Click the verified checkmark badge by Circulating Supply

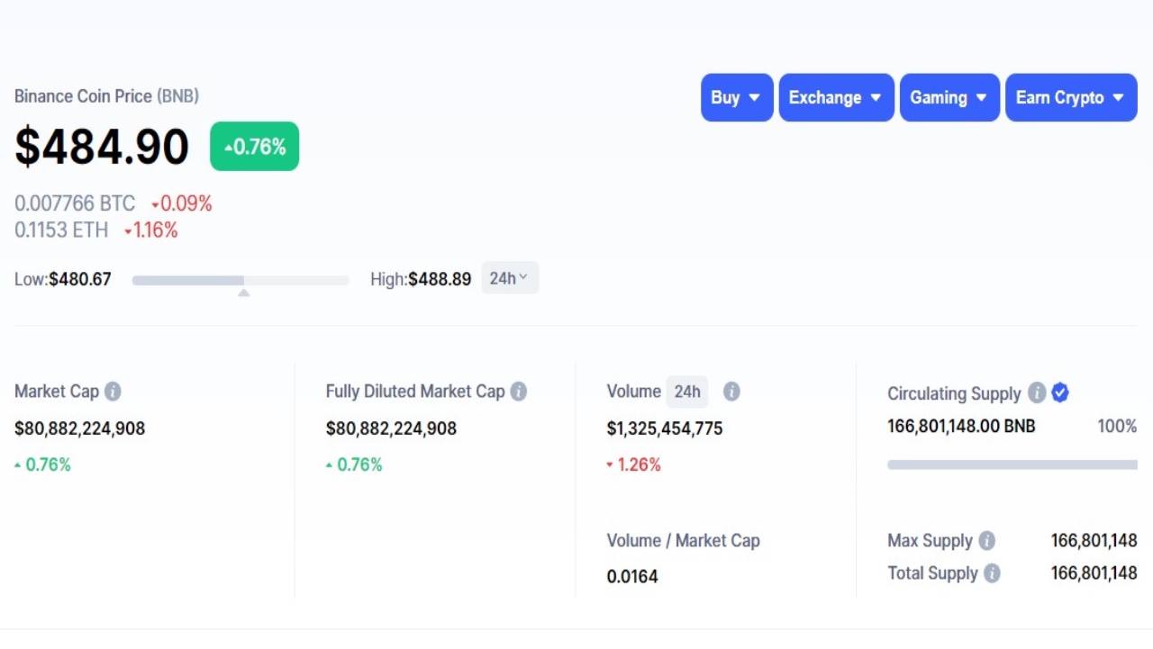[x=1060, y=392]
